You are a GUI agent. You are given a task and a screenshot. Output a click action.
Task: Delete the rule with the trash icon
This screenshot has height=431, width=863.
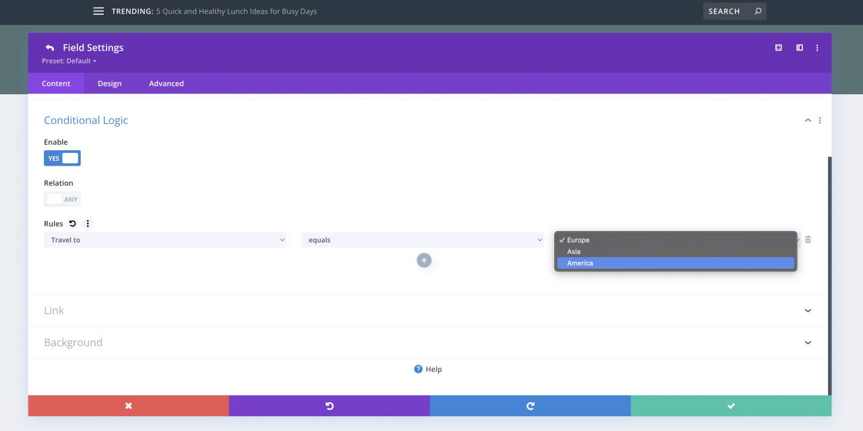click(808, 240)
